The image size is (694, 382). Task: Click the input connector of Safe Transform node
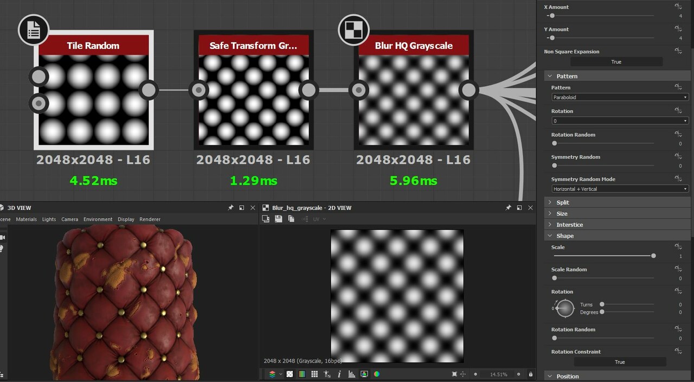click(199, 90)
